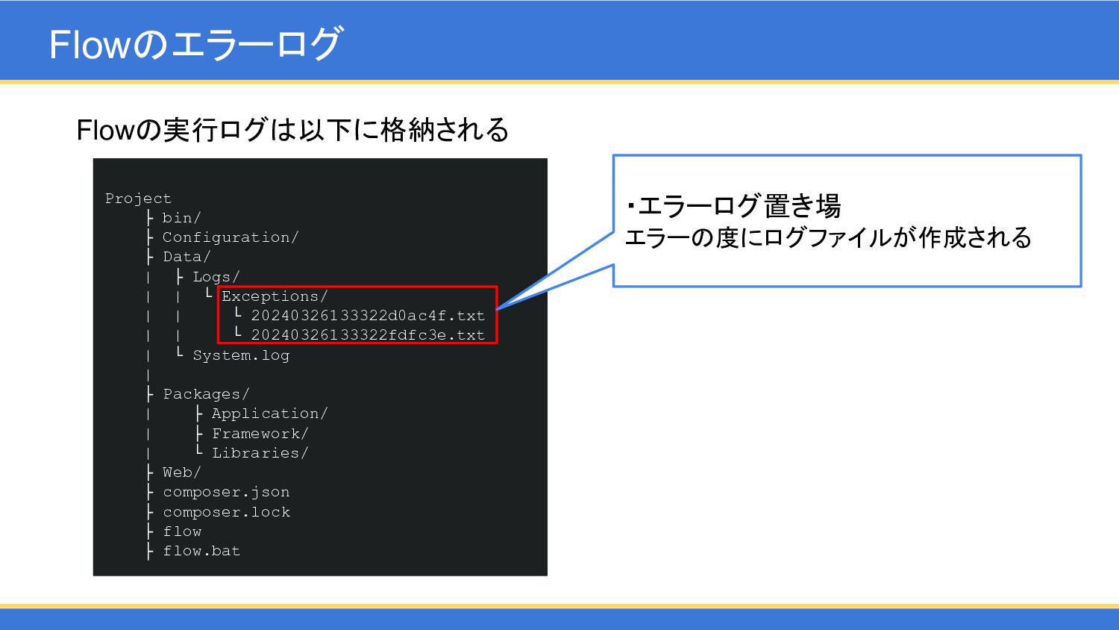
Task: Select the "Web/" folder line
Action: pos(182,472)
